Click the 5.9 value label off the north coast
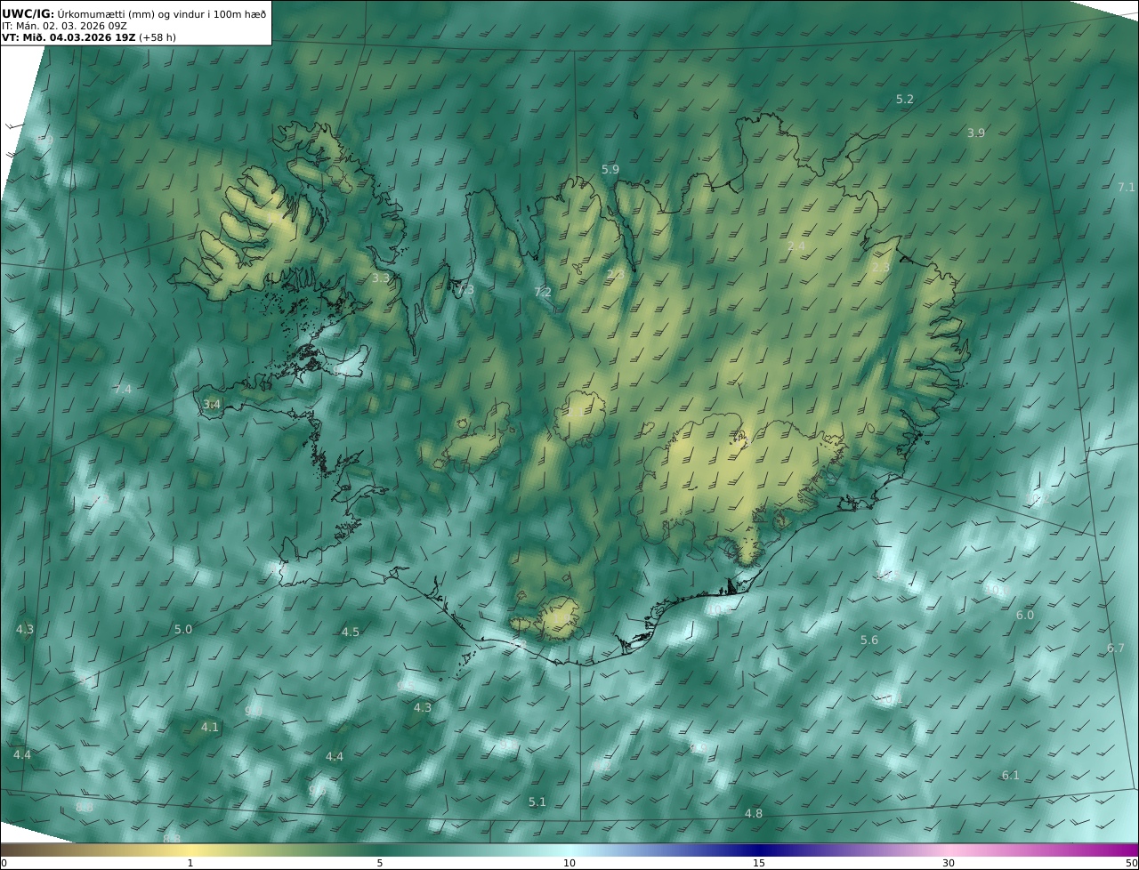The image size is (1139, 870). 610,170
